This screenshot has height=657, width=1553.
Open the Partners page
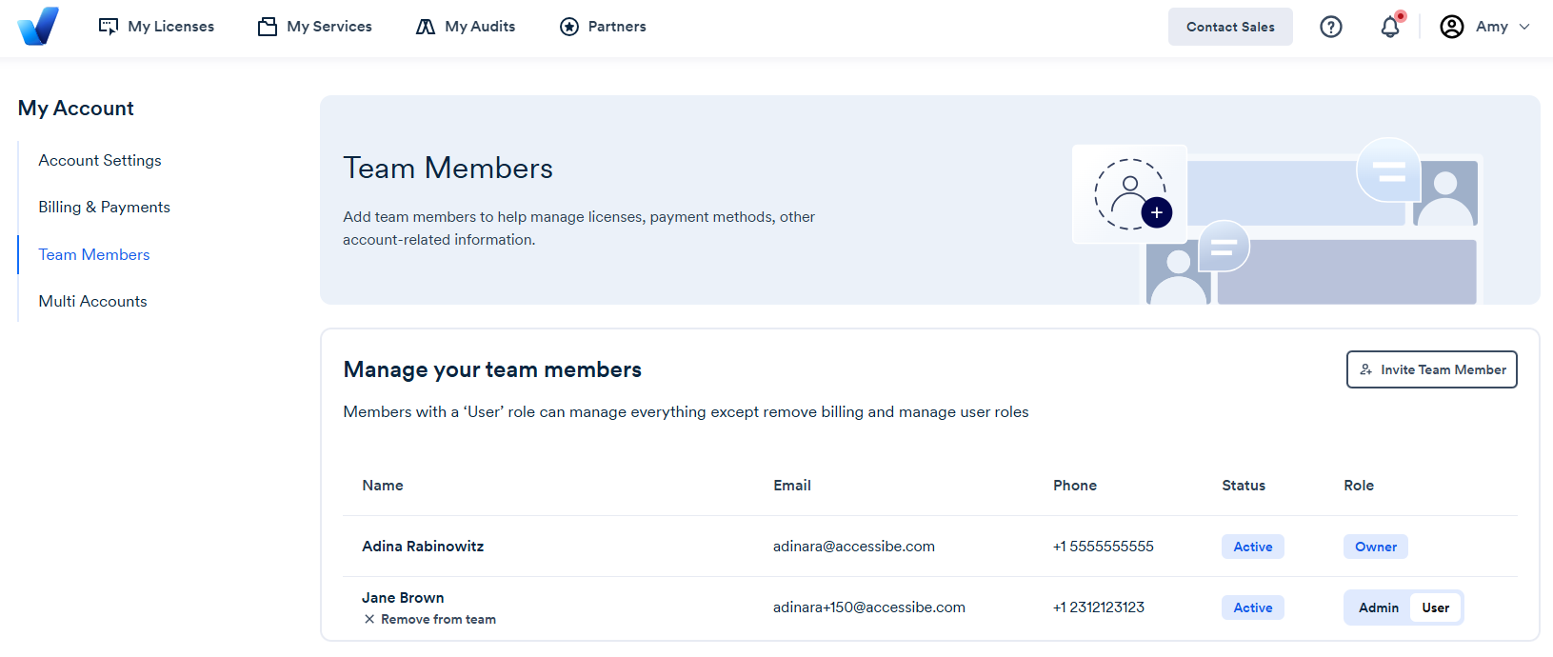pos(603,27)
